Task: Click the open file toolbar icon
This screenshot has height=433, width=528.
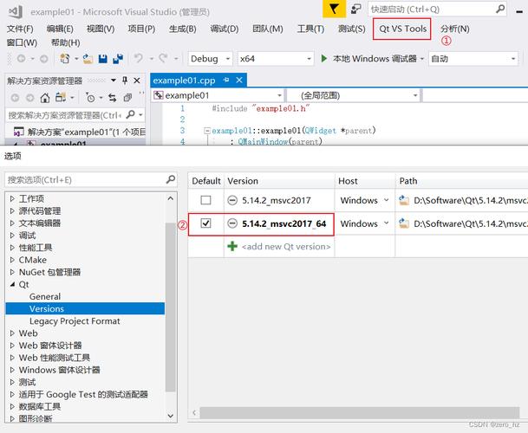Action: click(x=88, y=59)
